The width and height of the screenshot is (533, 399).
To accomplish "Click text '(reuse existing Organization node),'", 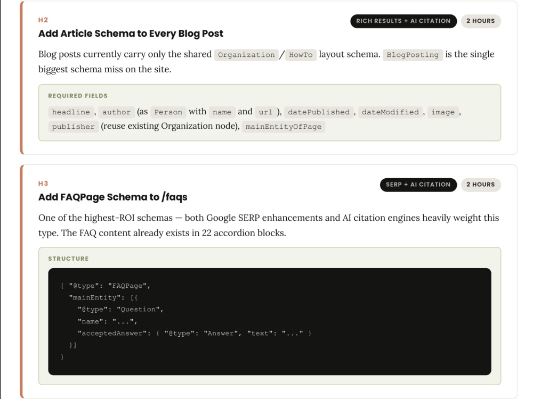I will (171, 126).
